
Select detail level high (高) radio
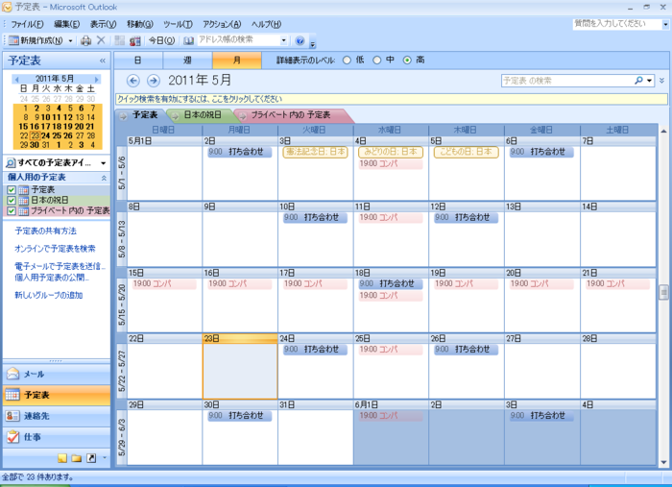407,61
